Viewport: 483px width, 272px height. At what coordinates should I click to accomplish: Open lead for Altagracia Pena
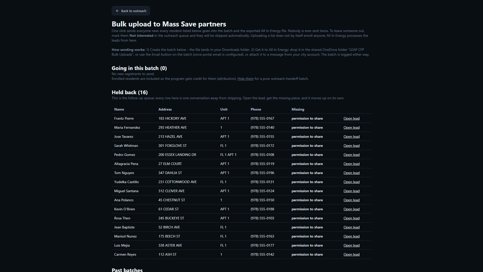[351, 164]
